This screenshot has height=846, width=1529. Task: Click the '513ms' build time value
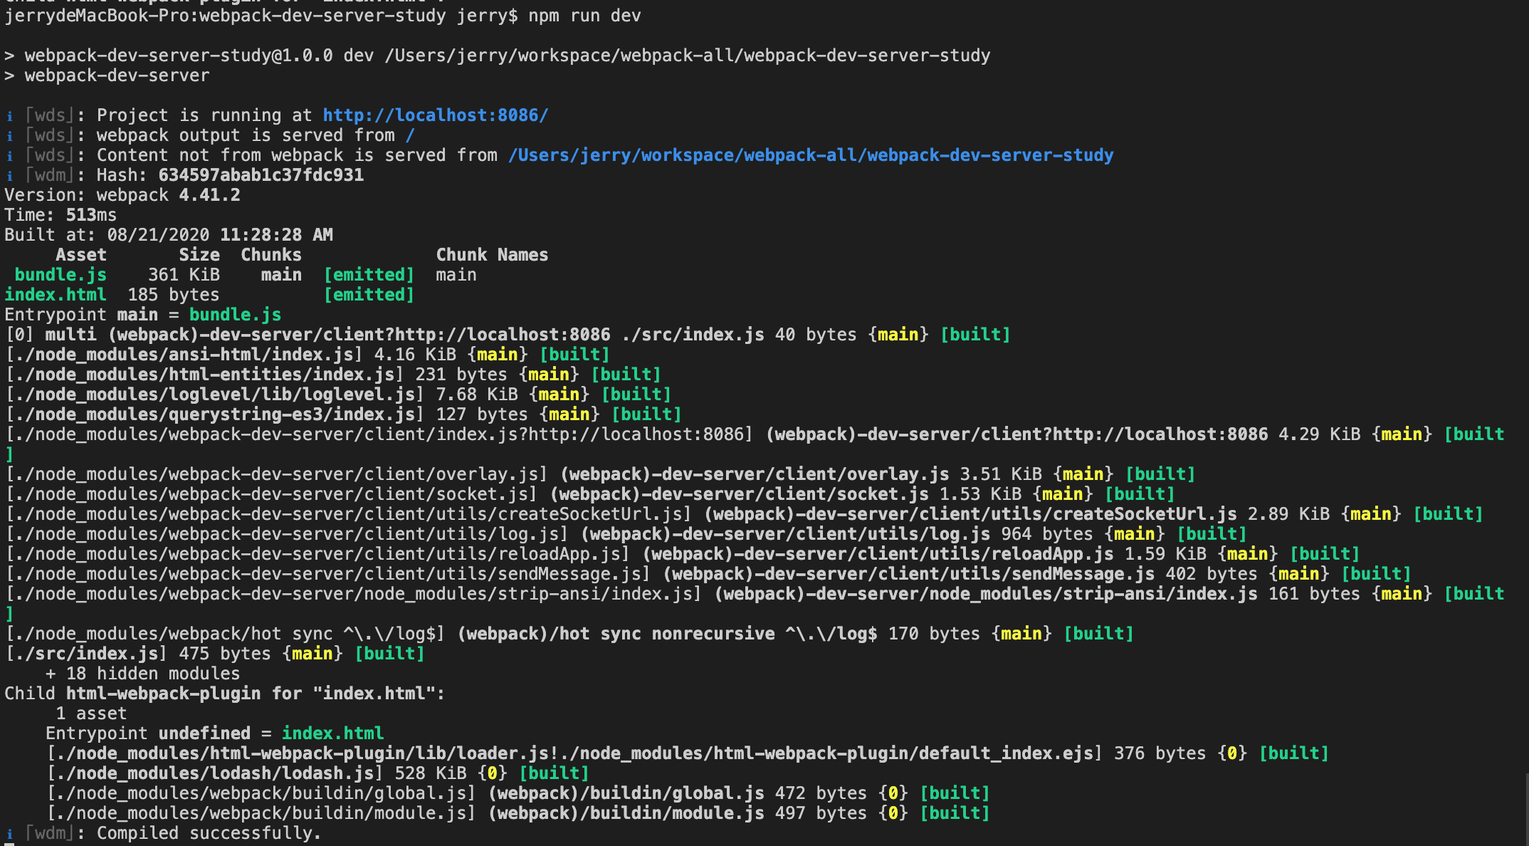(x=91, y=215)
